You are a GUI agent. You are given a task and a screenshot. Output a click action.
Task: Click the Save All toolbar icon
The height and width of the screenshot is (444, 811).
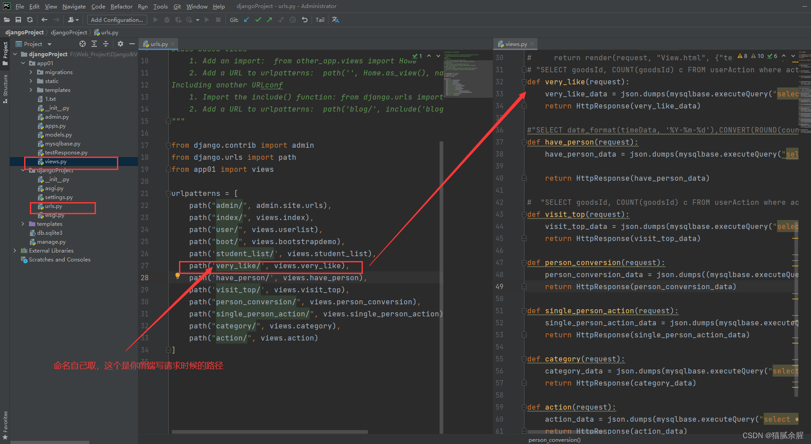point(18,20)
